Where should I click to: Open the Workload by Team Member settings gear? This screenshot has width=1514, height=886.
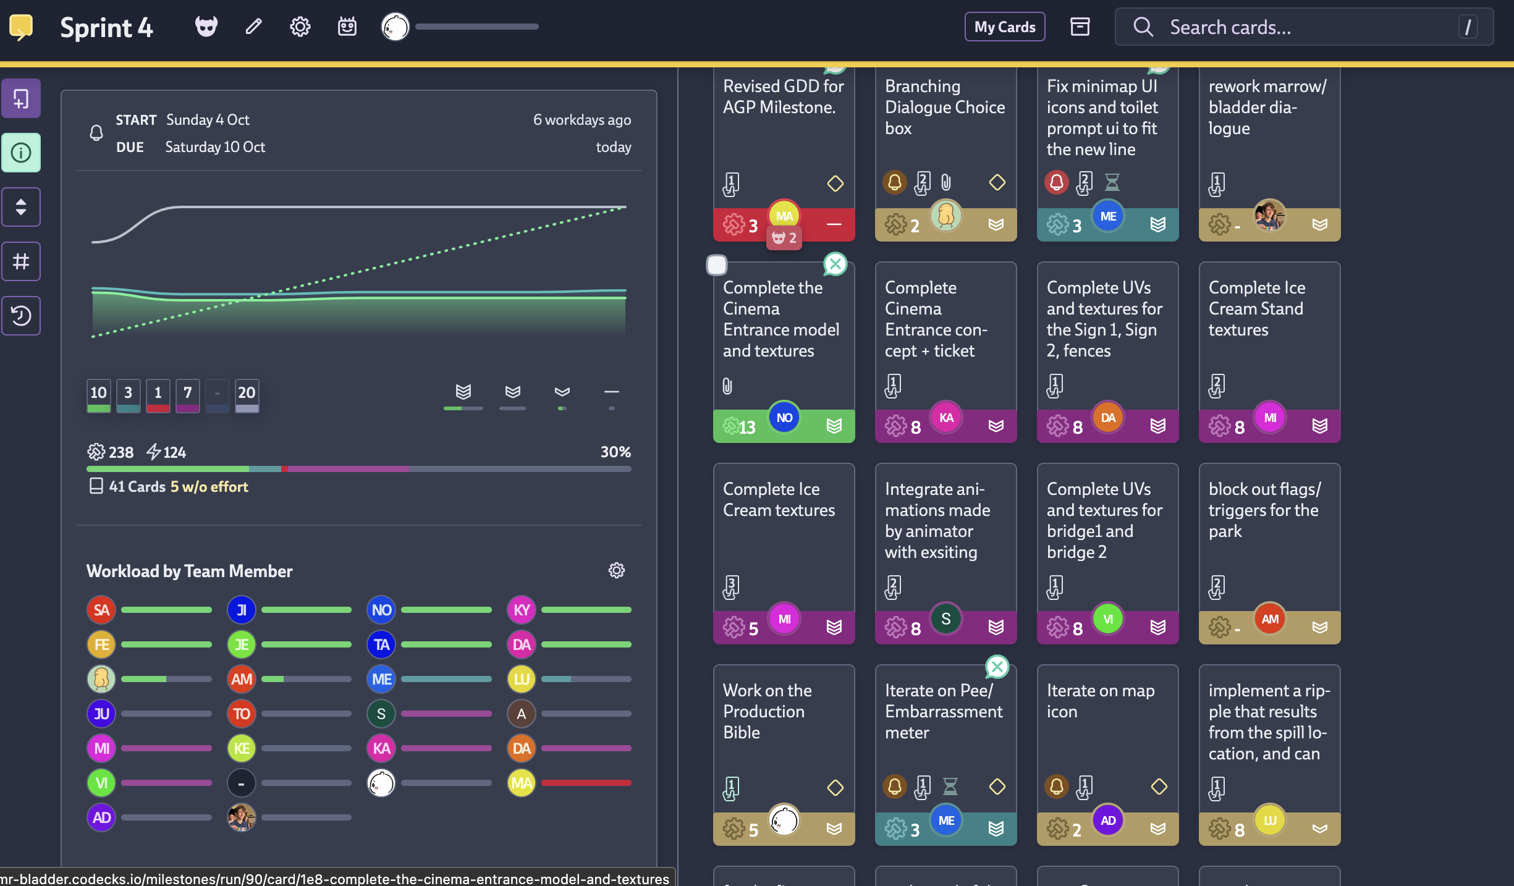(617, 570)
